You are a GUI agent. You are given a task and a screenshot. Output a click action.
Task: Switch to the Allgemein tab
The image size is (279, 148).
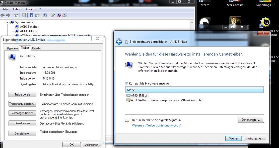point(12,48)
